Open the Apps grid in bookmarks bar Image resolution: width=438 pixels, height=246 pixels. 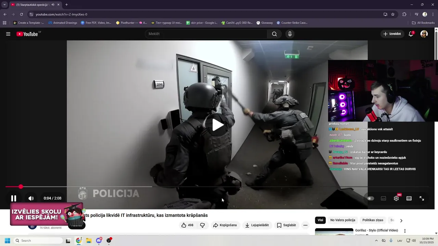pyautogui.click(x=4, y=23)
